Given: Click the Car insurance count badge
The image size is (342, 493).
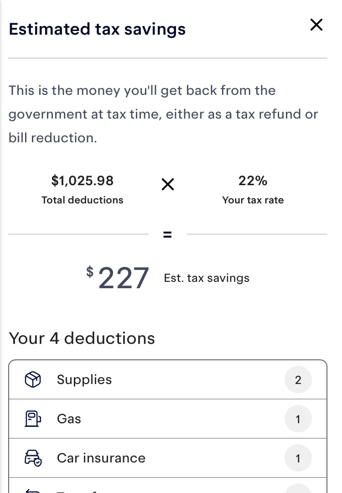Looking at the screenshot, I should point(298,458).
